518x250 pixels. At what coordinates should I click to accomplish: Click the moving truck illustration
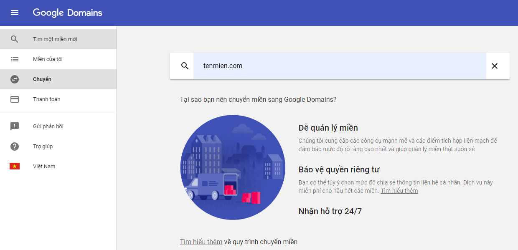click(233, 167)
